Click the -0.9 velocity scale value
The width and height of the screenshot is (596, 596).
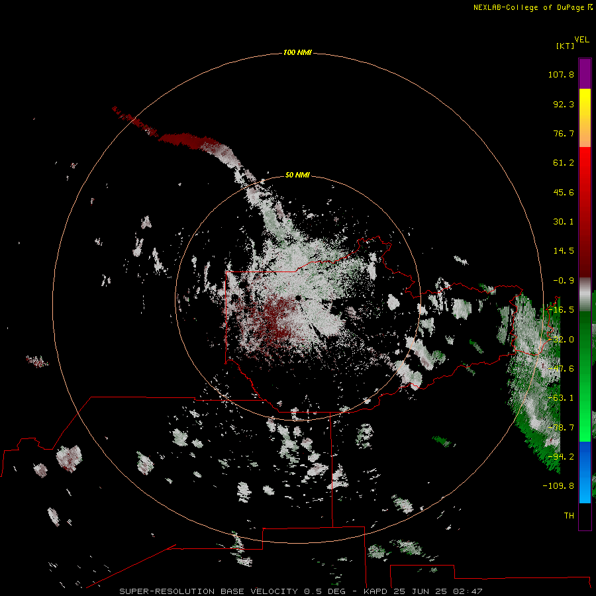click(x=564, y=281)
